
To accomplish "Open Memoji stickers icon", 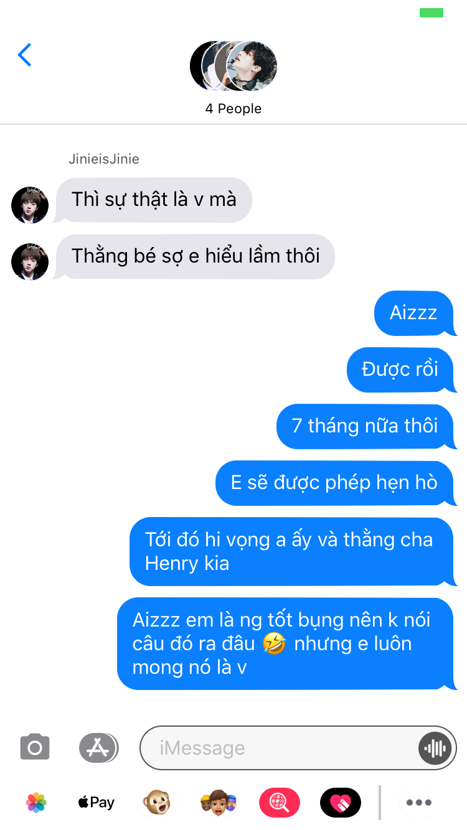I will point(219,803).
